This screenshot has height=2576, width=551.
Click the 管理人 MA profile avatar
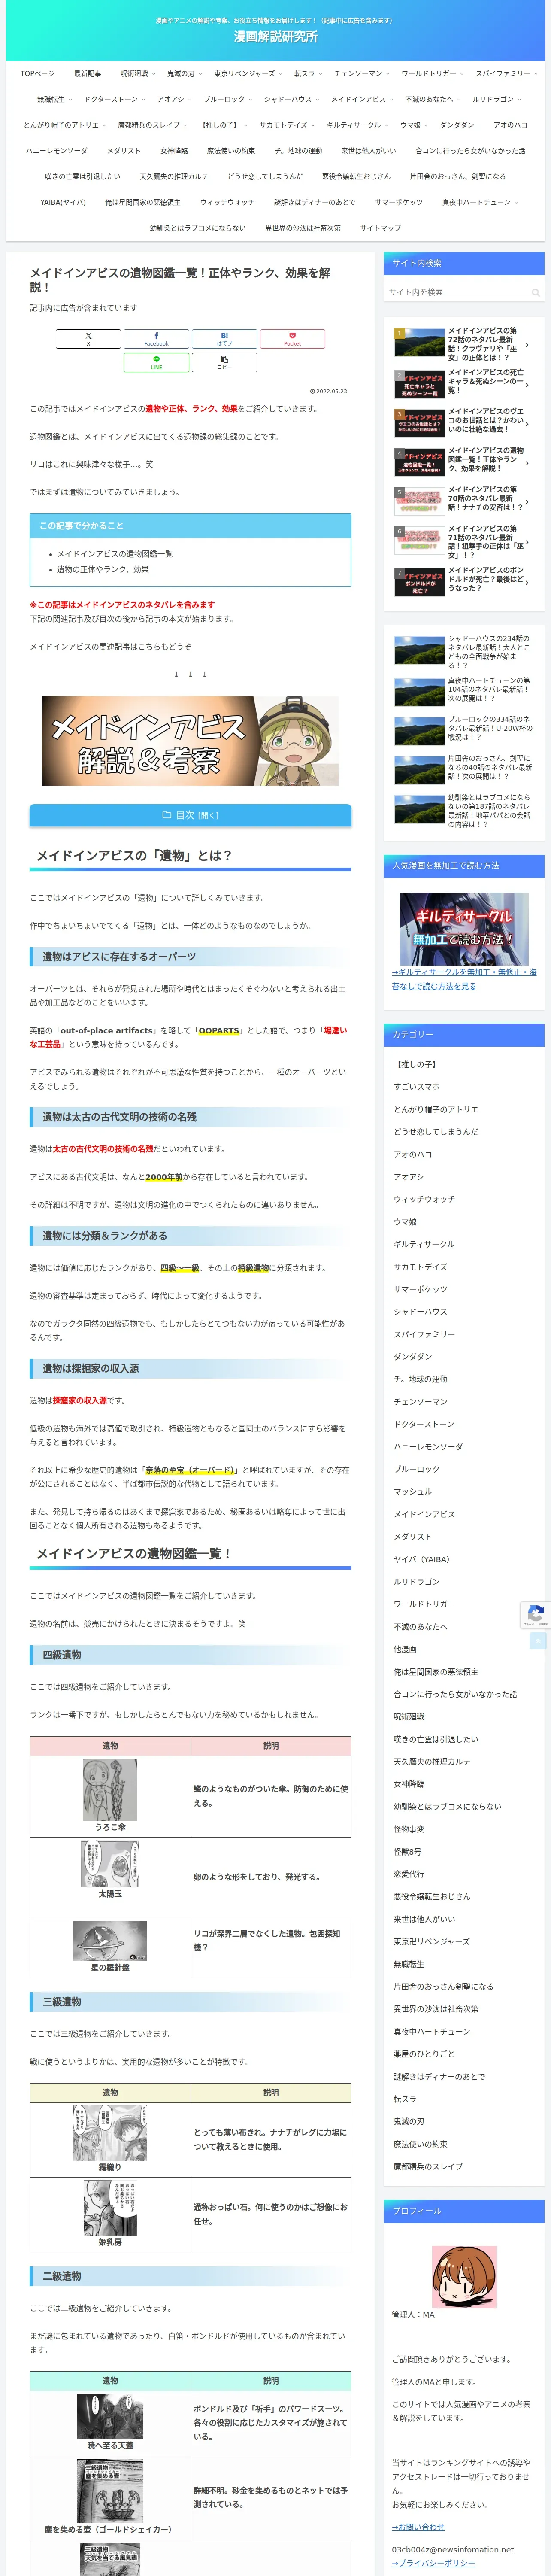(464, 2277)
